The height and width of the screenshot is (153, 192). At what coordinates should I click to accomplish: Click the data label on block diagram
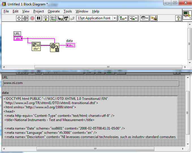pos(70,41)
